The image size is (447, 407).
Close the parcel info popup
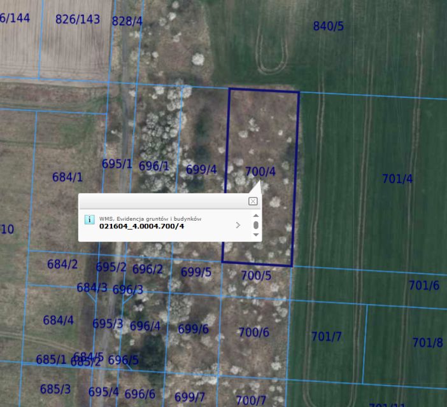[x=253, y=202]
